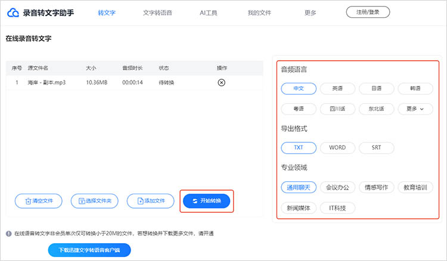
Task: Click the 在线录音转文字 heading
Action: click(x=29, y=39)
